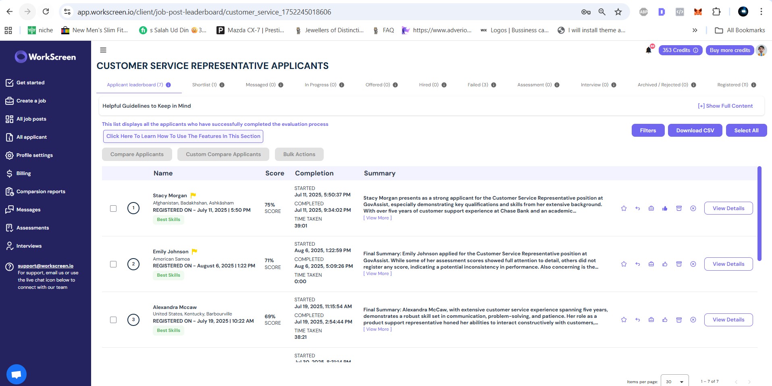Click the applicant list vertical scrollbar

pos(759,214)
